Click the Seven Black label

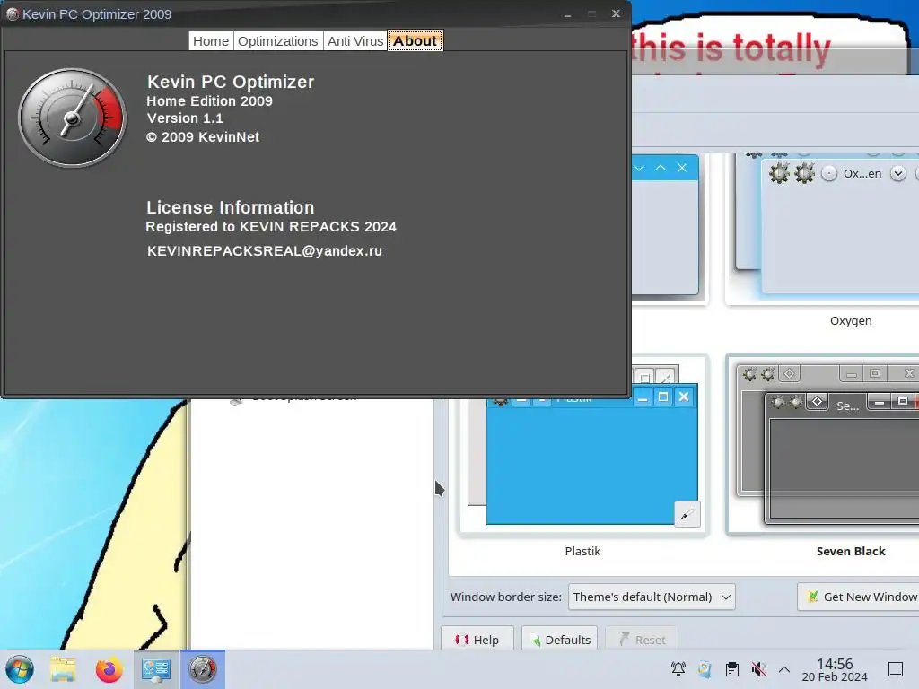[x=851, y=552]
